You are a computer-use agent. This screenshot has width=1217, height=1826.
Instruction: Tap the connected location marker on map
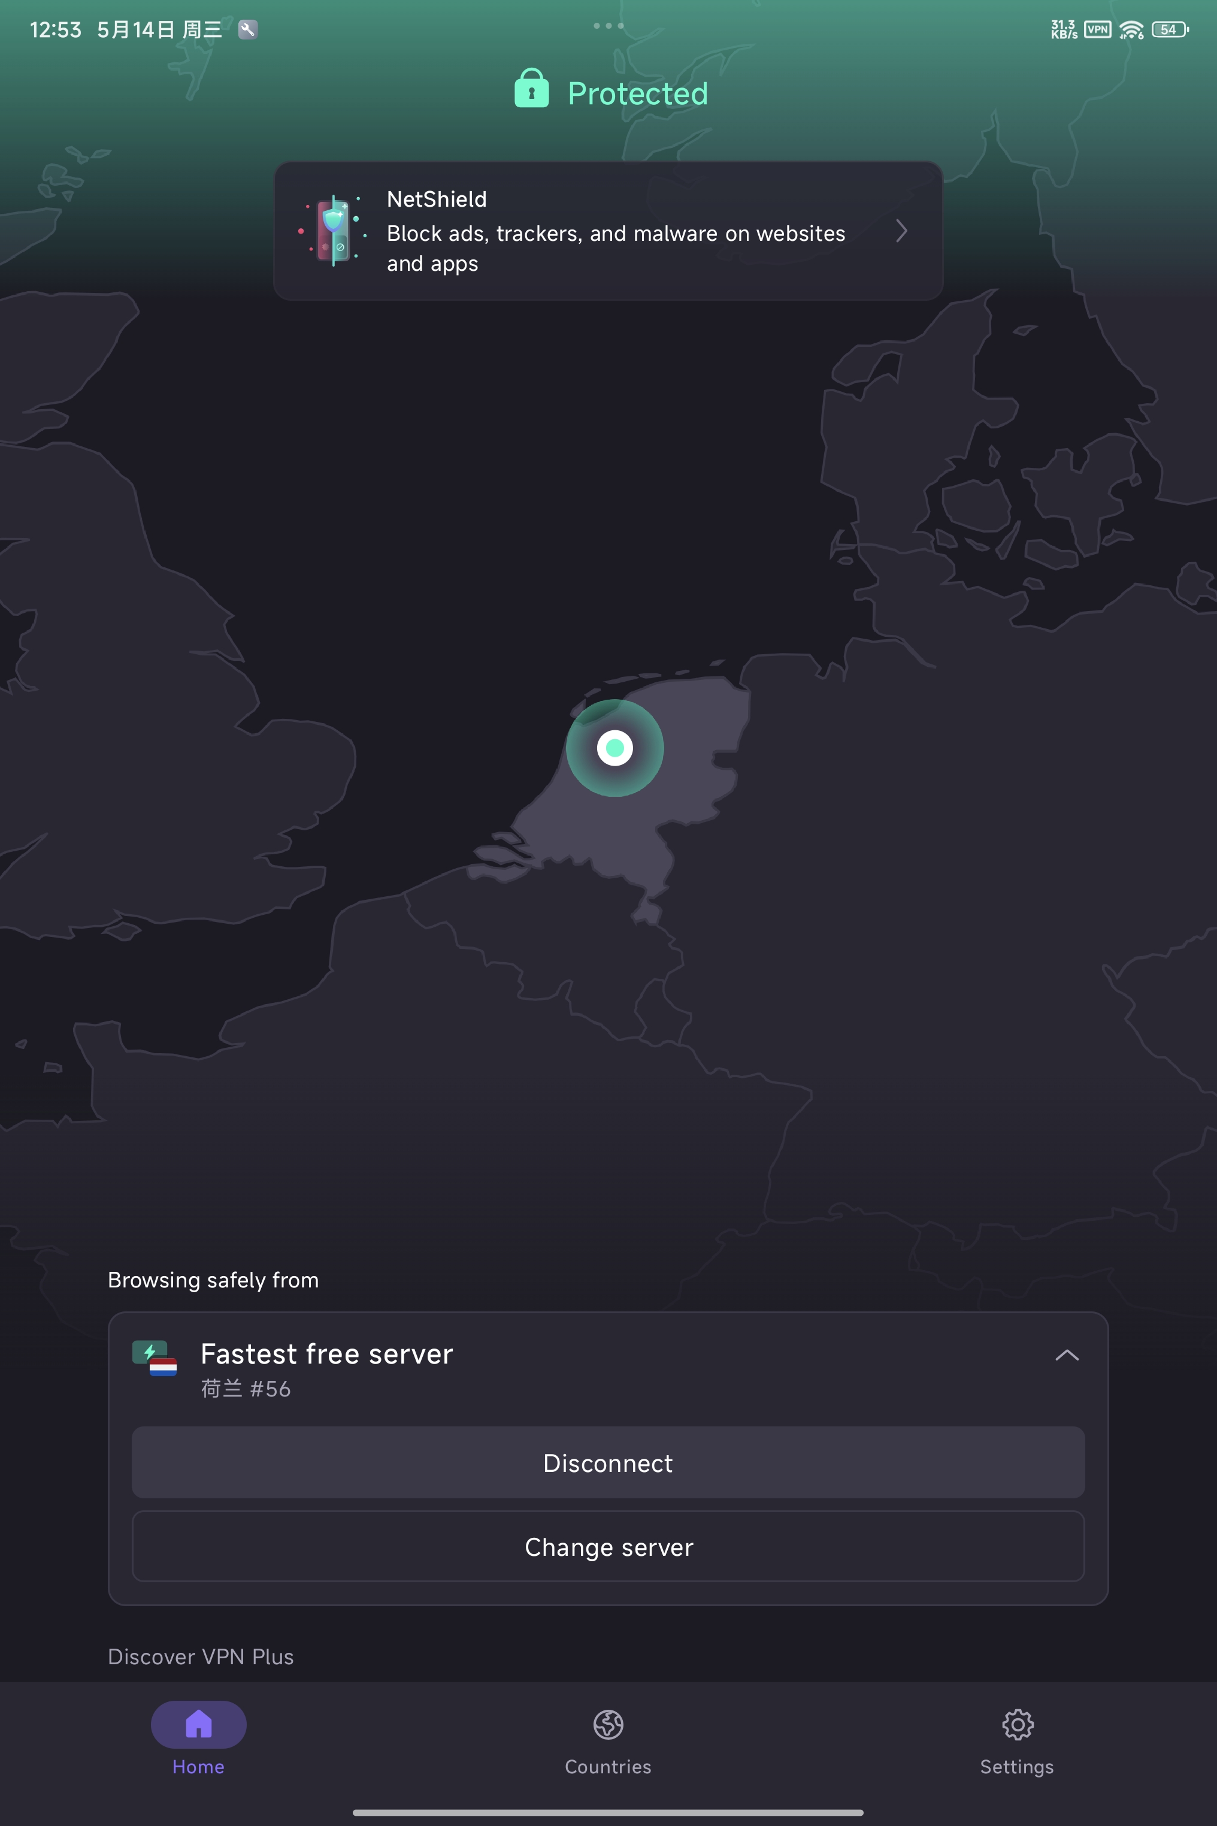click(x=614, y=748)
